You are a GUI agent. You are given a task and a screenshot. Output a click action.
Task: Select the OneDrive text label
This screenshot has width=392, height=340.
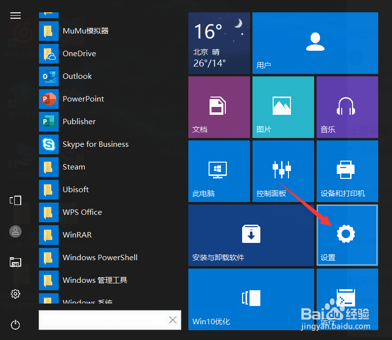pos(79,54)
